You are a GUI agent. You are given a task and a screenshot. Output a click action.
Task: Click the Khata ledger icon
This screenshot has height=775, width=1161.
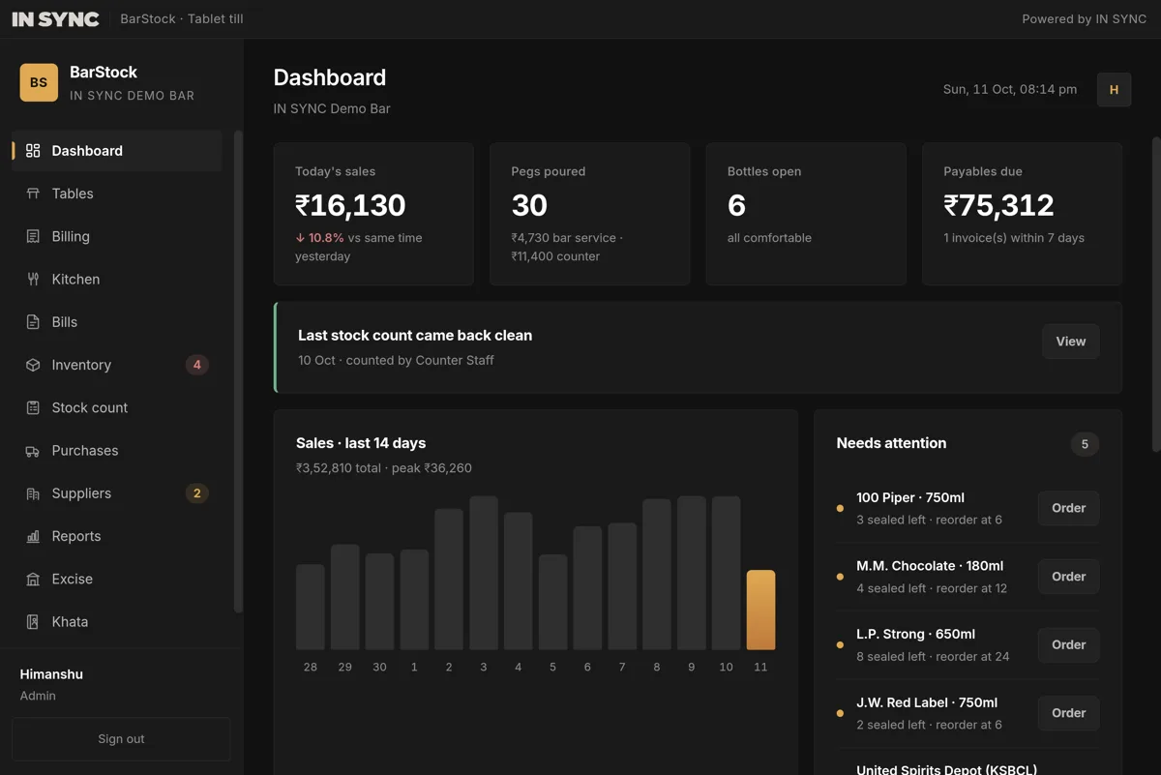33,622
